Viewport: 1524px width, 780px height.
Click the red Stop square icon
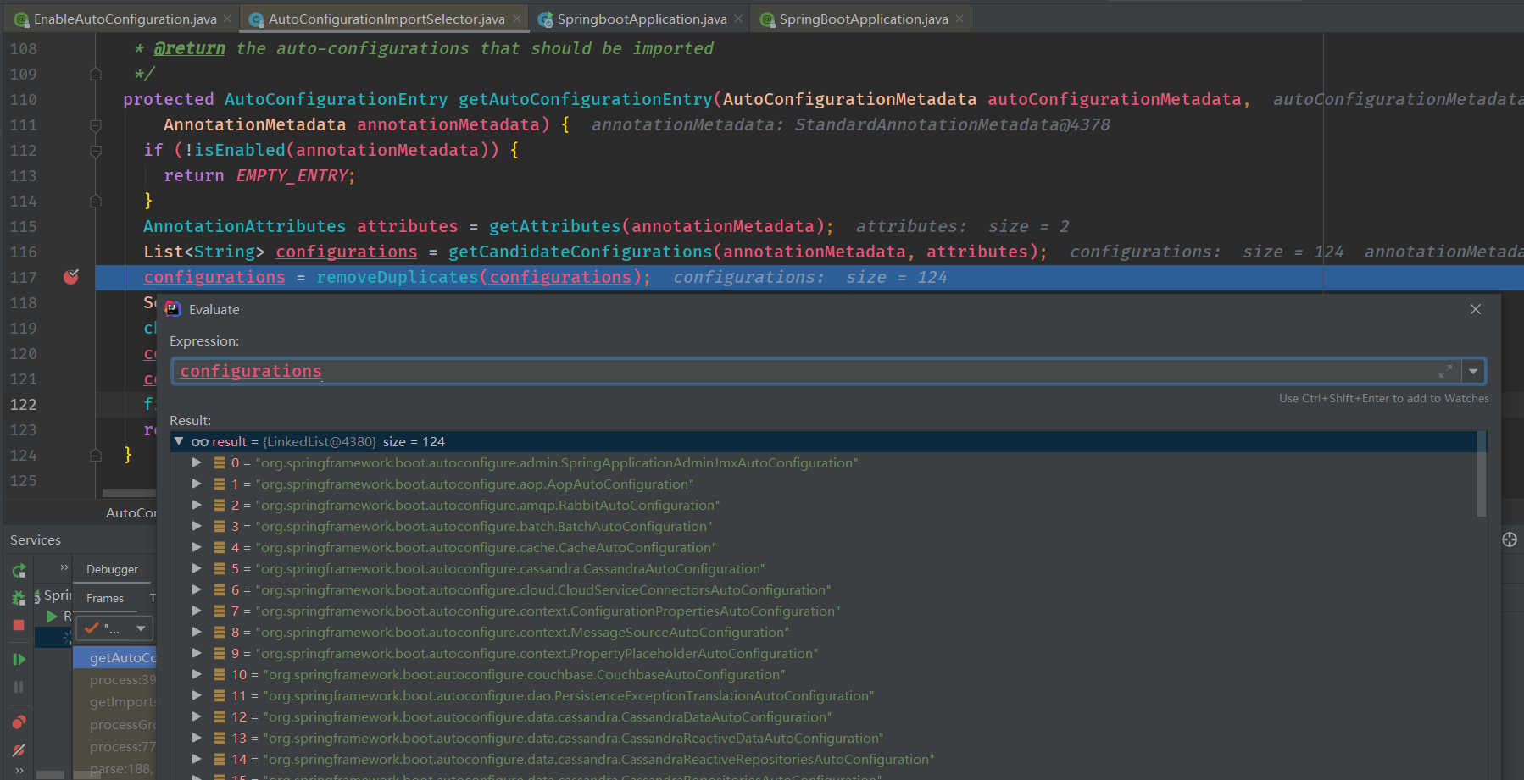(x=19, y=625)
